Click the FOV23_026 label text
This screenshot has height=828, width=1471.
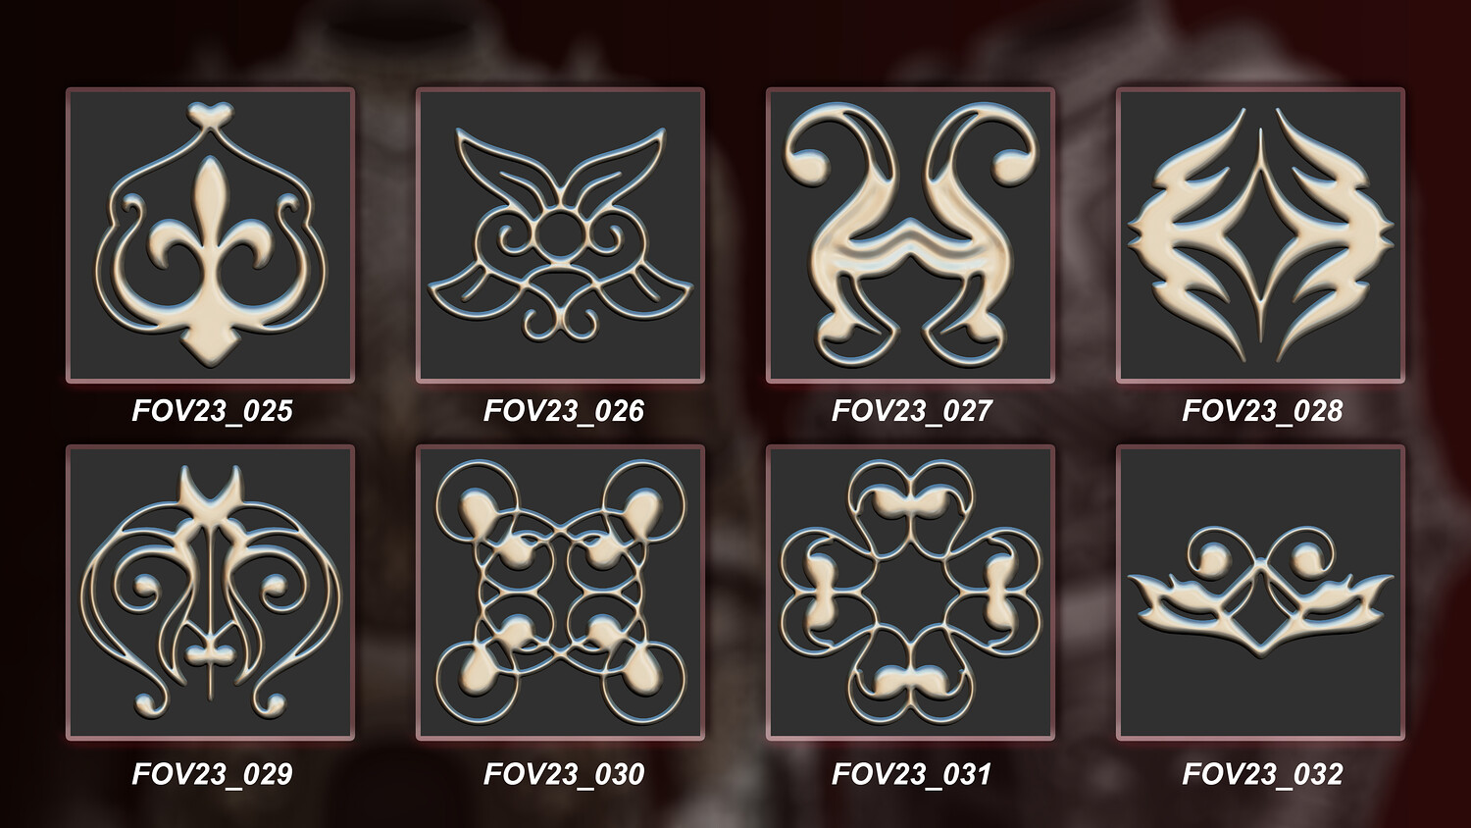coord(564,410)
